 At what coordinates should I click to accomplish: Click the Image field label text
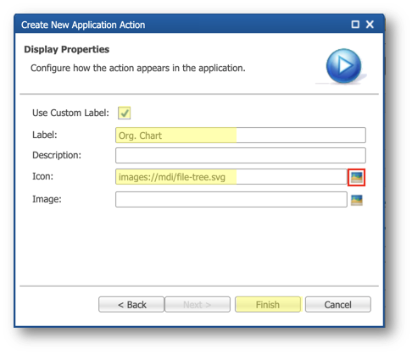click(x=47, y=199)
